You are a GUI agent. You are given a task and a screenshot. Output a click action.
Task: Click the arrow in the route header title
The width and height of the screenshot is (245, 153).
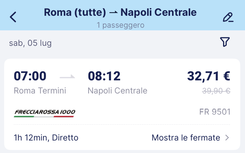[113, 13]
